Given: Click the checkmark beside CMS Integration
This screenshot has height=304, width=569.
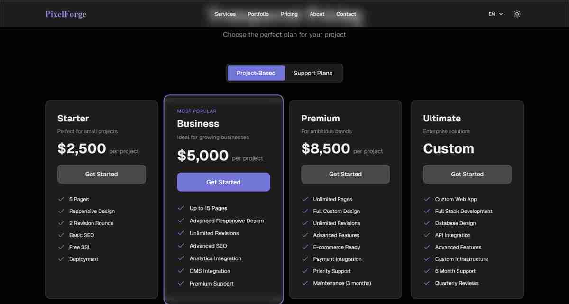Looking at the screenshot, I should [x=181, y=271].
